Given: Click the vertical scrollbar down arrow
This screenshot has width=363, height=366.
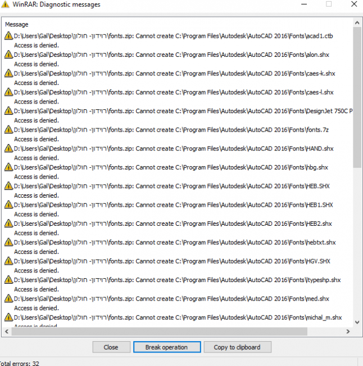Looking at the screenshot, I should click(357, 322).
